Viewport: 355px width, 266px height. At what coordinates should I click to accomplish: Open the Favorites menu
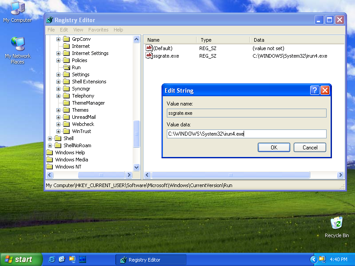(x=98, y=30)
